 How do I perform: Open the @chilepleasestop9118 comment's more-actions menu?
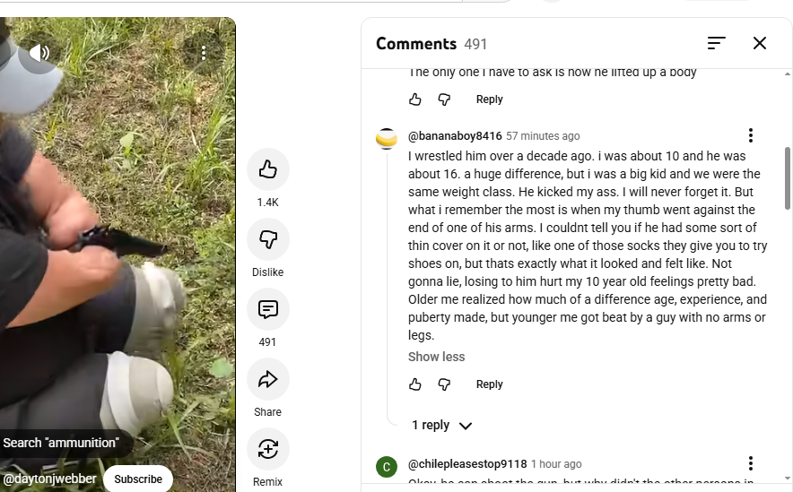[x=751, y=463]
